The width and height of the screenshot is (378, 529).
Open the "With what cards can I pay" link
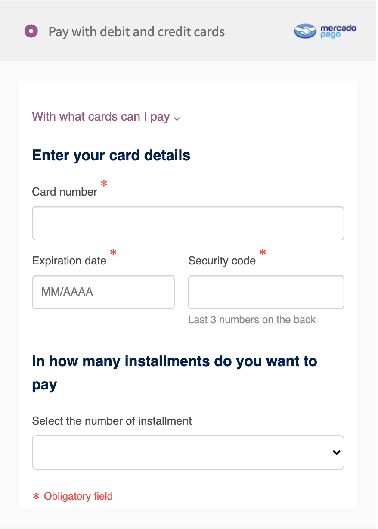tap(101, 117)
